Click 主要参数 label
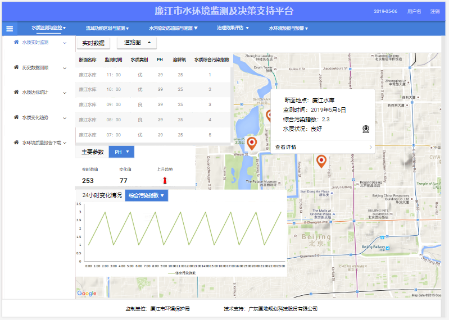Viewport: 449px width, 320px height. click(93, 152)
